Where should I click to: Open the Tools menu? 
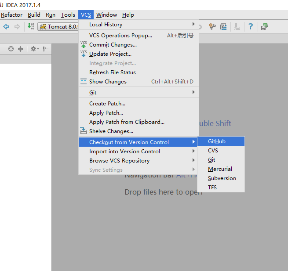68,15
